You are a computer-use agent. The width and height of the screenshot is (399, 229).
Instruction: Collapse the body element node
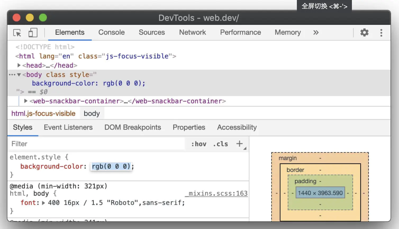tap(19, 75)
